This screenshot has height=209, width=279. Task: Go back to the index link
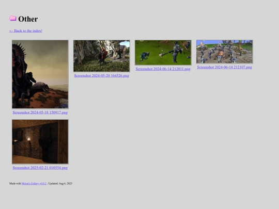click(x=26, y=31)
